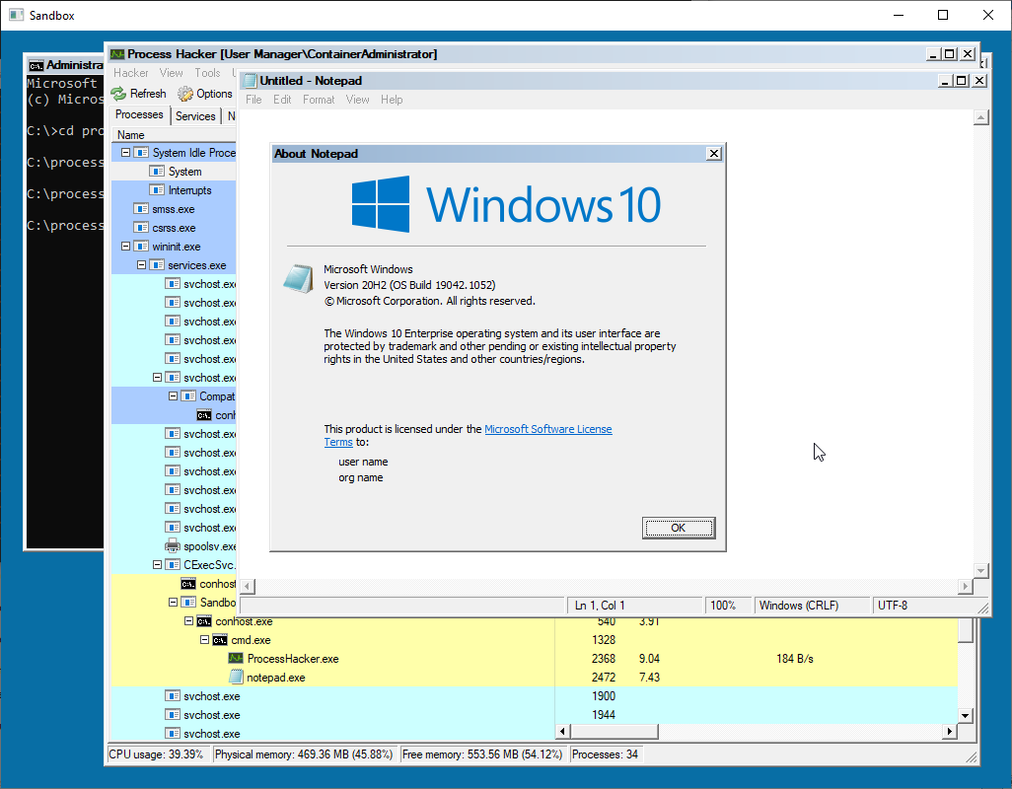Click the wininit.exe process icon
Viewport: 1012px width, 789px height.
[x=141, y=247]
